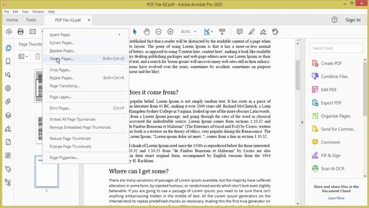Viewport: 369px width, 208px height.
Task: Switch to the Home tab
Action: tap(12, 20)
